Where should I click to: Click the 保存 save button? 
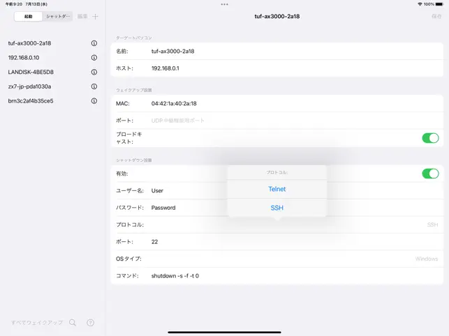(436, 17)
